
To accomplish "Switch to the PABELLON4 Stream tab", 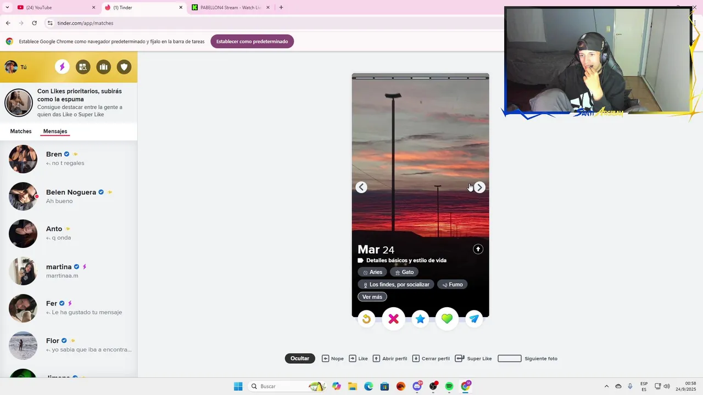I will [x=231, y=8].
